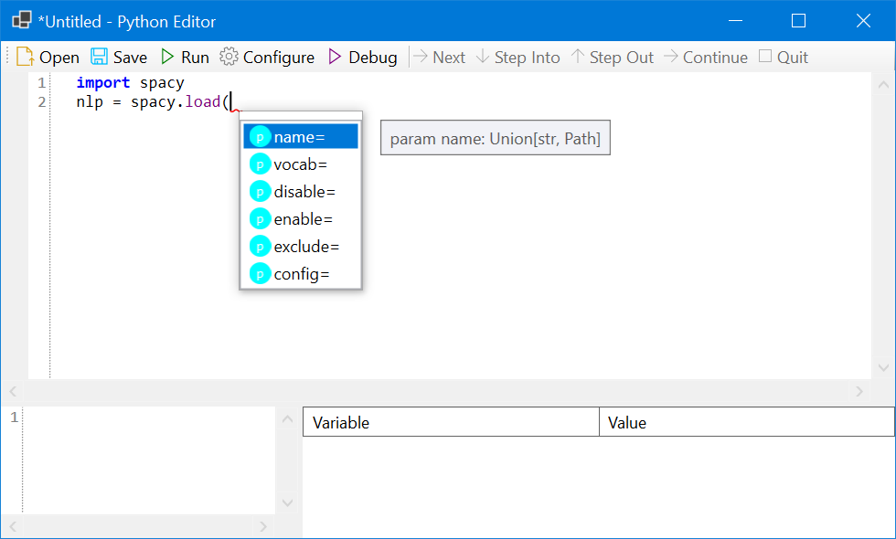Run the script with the Run button
Viewport: 896px width, 539px height.
[x=185, y=57]
